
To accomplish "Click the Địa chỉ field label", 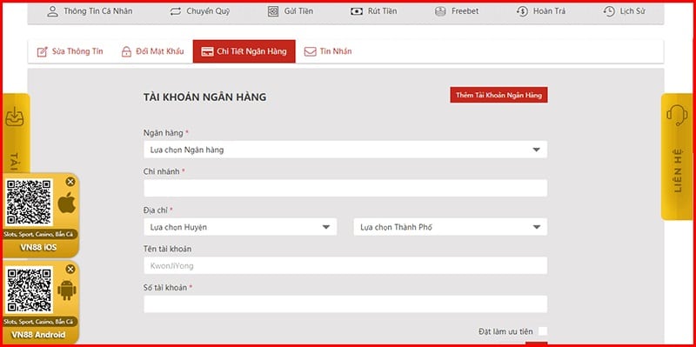I will click(158, 210).
